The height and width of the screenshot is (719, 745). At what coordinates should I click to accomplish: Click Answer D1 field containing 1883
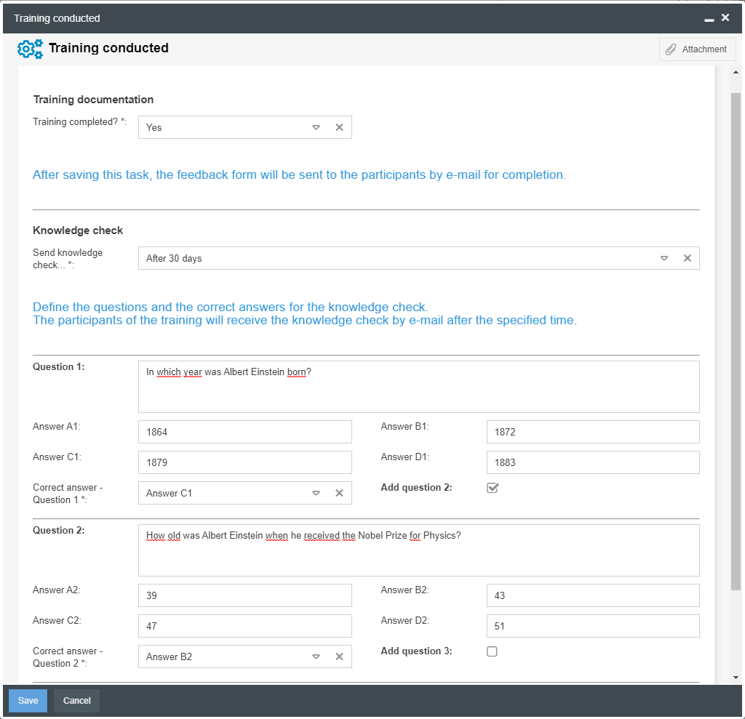coord(593,462)
